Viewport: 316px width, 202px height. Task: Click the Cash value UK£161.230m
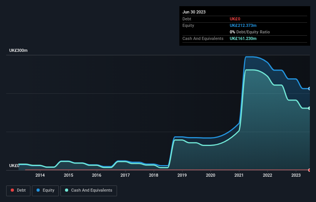tap(243, 38)
